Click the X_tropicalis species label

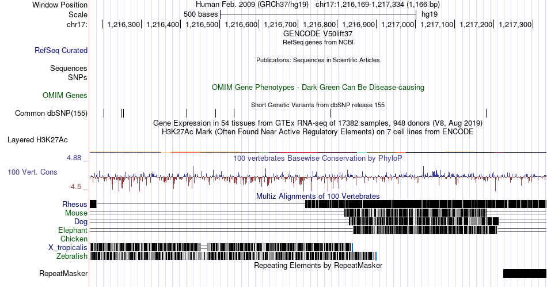(68, 248)
